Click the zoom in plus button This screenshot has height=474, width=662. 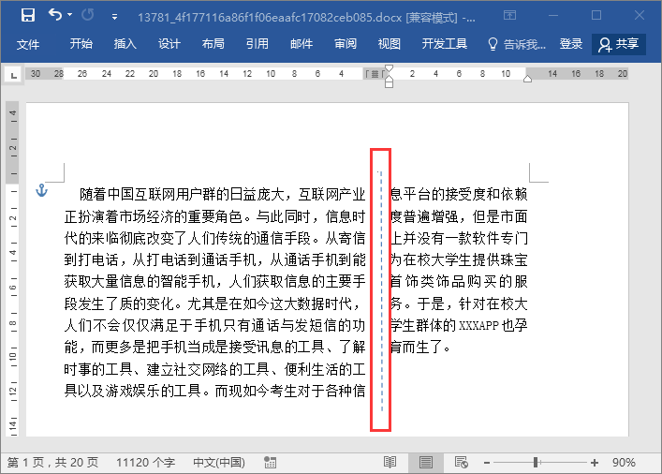(x=595, y=463)
